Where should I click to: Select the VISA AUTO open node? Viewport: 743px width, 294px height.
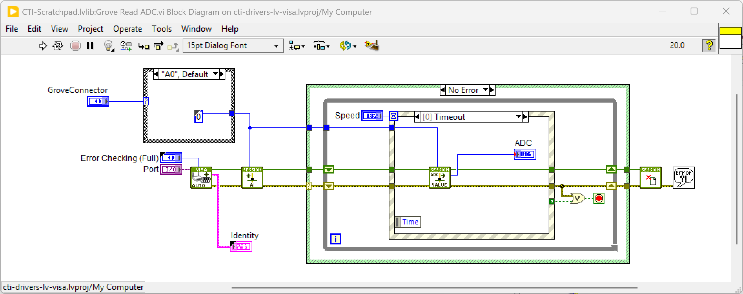point(201,178)
